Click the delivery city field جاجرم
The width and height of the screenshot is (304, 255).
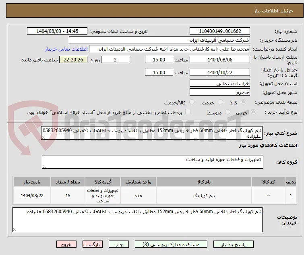(x=220, y=92)
